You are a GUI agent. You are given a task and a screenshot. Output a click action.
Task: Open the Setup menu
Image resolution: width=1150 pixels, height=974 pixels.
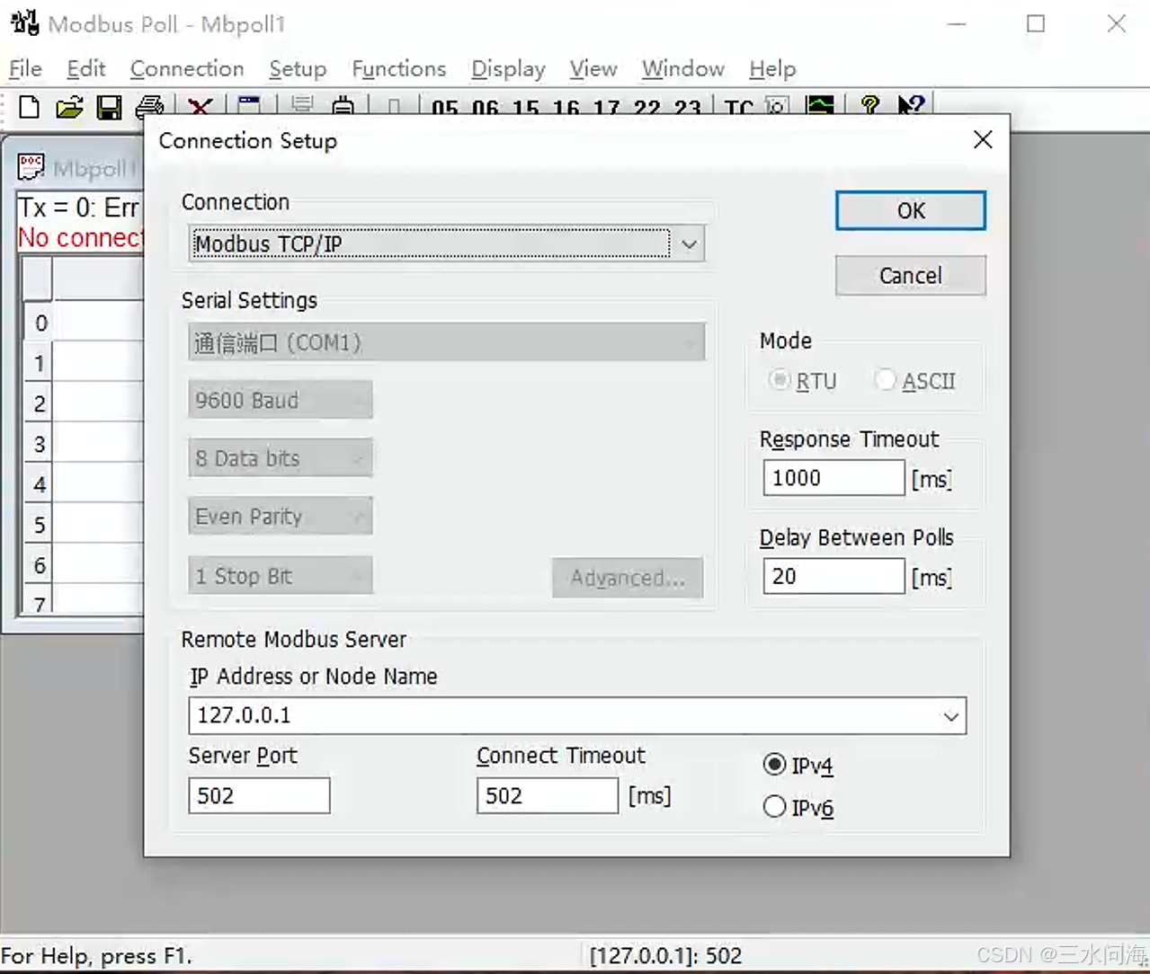tap(298, 69)
